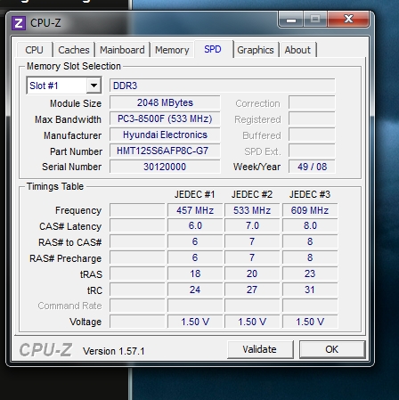
Task: Click the 457 MHz JEDEC #1 frequency
Action: click(x=195, y=210)
